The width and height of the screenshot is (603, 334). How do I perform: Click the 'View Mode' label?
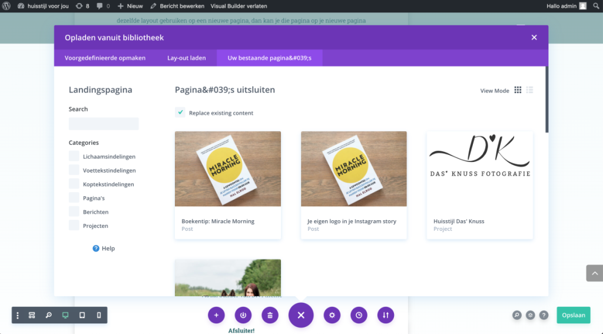[495, 91]
